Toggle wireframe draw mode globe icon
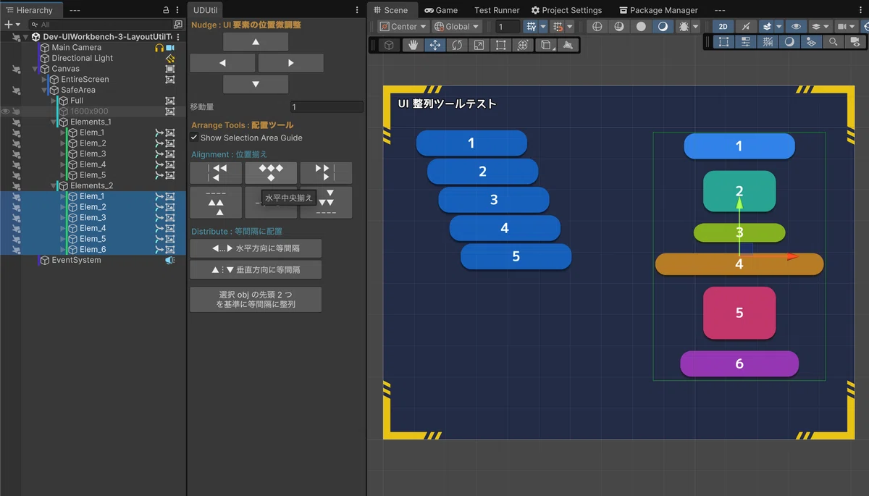This screenshot has width=869, height=496. coord(597,26)
